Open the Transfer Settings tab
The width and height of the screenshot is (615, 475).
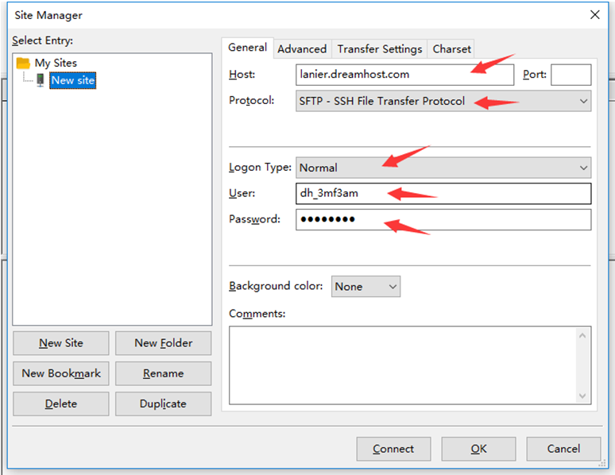point(379,49)
